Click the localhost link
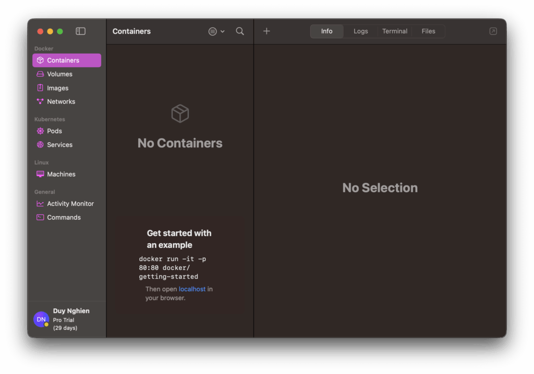534x374 pixels. coord(192,289)
